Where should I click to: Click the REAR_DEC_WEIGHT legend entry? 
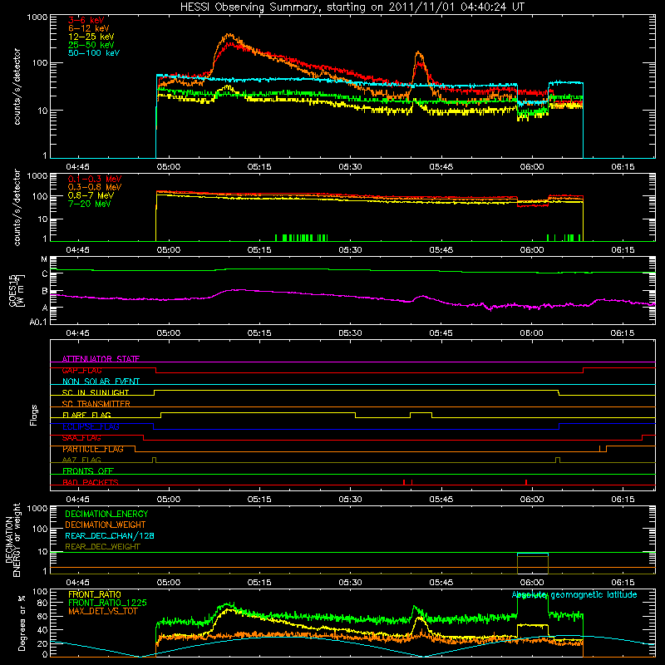(x=102, y=547)
